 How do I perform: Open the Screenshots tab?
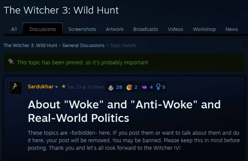pos(82,29)
